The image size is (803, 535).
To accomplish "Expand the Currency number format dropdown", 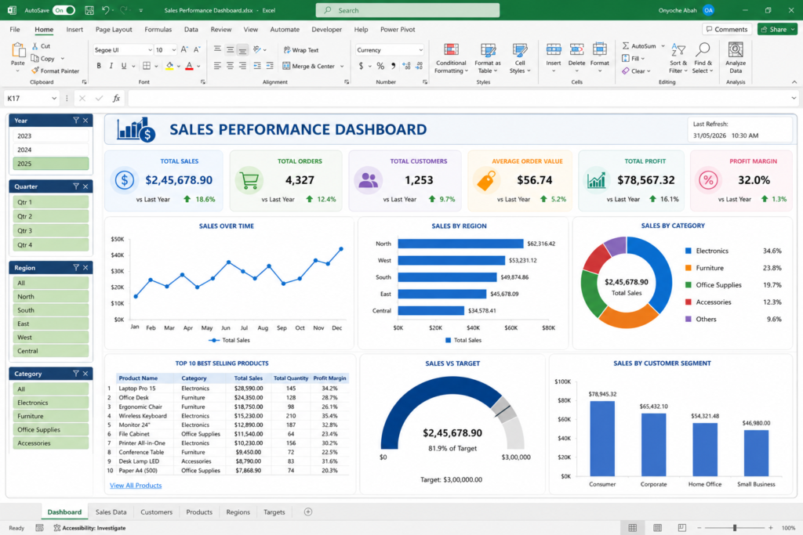I will coord(420,50).
